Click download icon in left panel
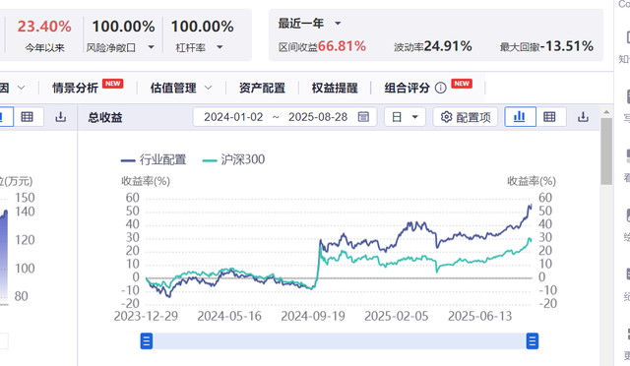The height and width of the screenshot is (366, 630). pyautogui.click(x=61, y=117)
